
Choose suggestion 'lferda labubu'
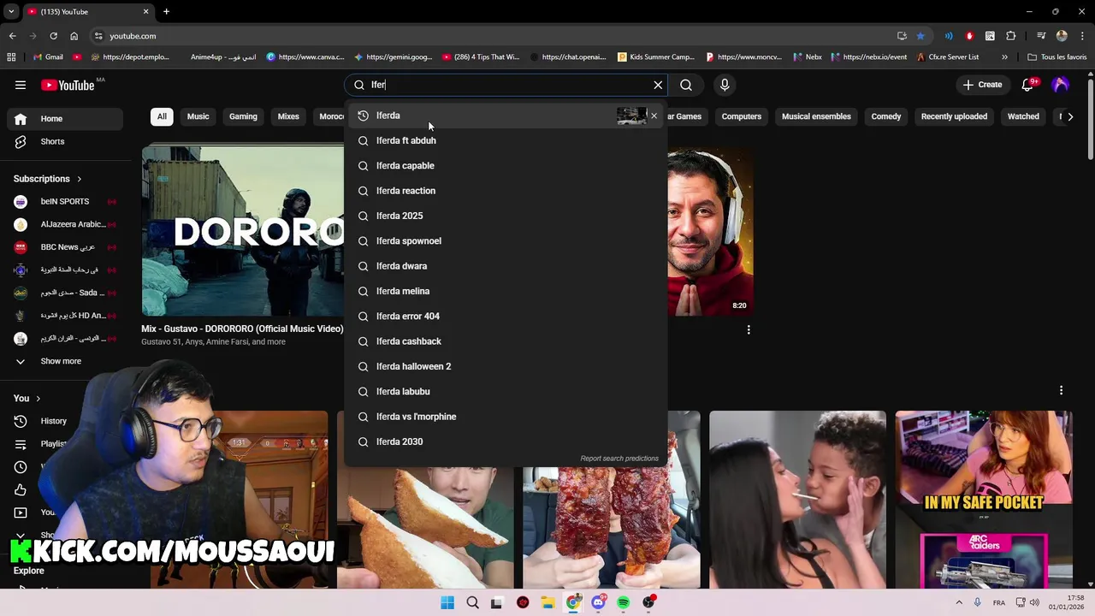506,392
